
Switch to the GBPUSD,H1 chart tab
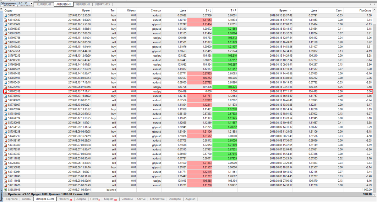coord(83,4)
